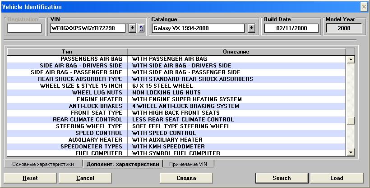Click the Load button
The width and height of the screenshot is (370, 188).
click(336, 178)
